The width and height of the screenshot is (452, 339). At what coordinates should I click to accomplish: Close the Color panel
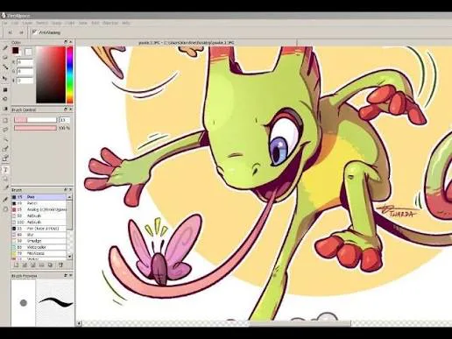71,42
